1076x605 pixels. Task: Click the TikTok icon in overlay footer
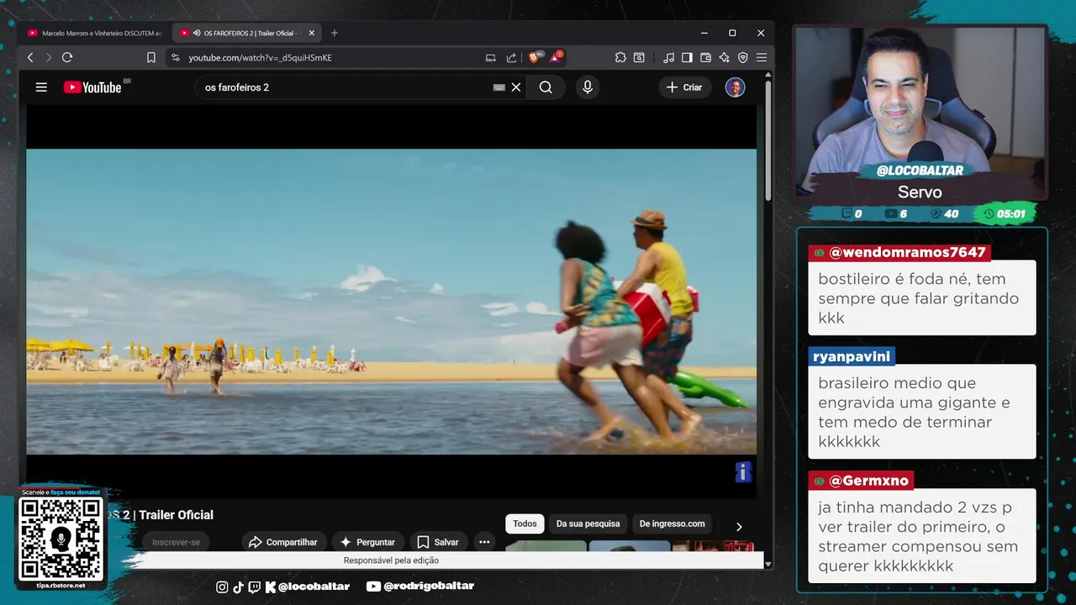point(238,587)
